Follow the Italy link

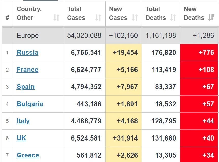click(23, 121)
